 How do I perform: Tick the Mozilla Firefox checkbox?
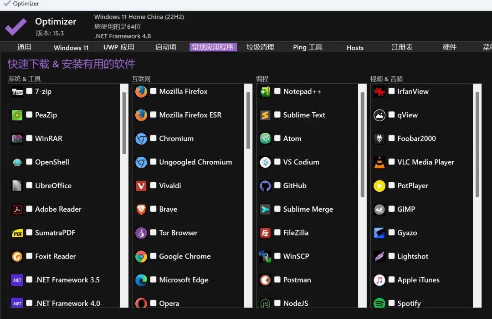pos(153,91)
